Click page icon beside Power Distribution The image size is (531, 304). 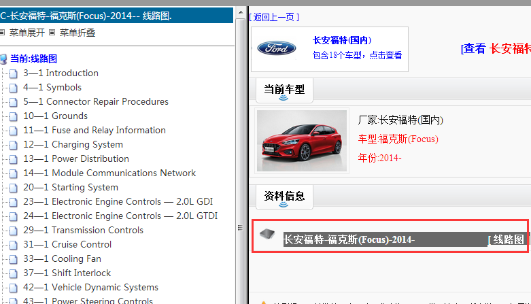[14, 159]
